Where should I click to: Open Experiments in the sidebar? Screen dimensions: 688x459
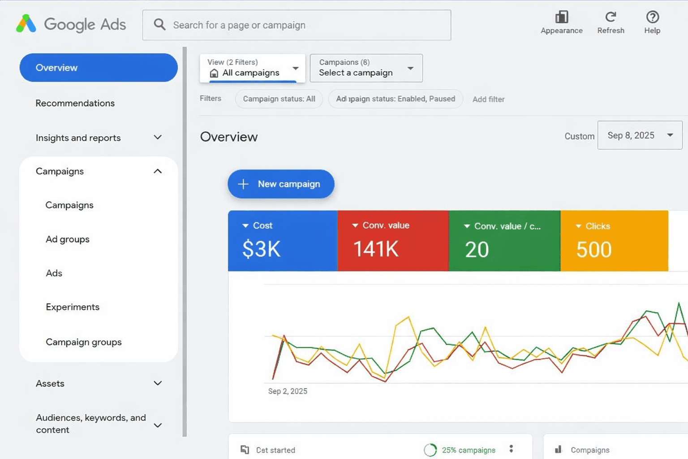(x=73, y=307)
